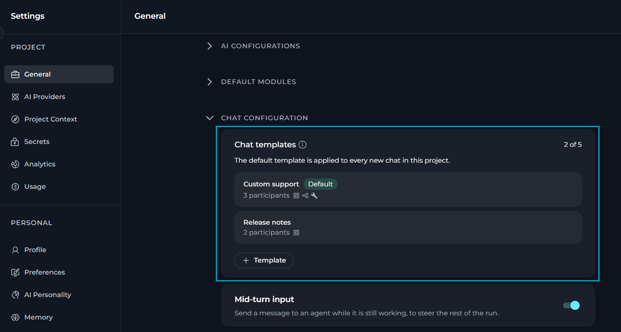Go to Project Context settings
Viewport: 621px width, 332px height.
pyautogui.click(x=59, y=119)
